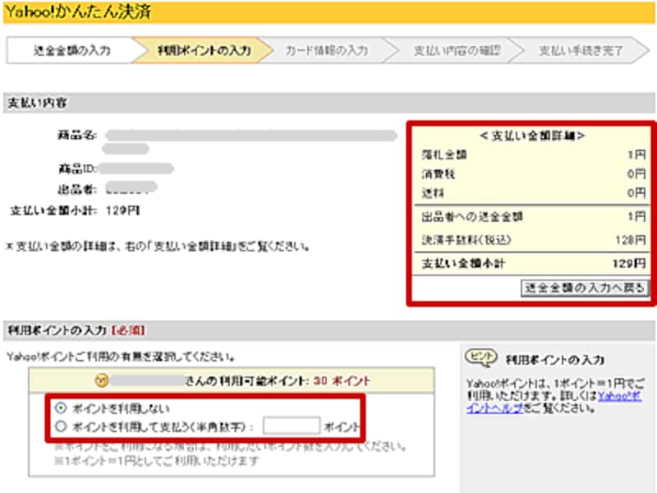Click the '消費税' row in payment details
Screen dimensions: 657x493
point(533,173)
